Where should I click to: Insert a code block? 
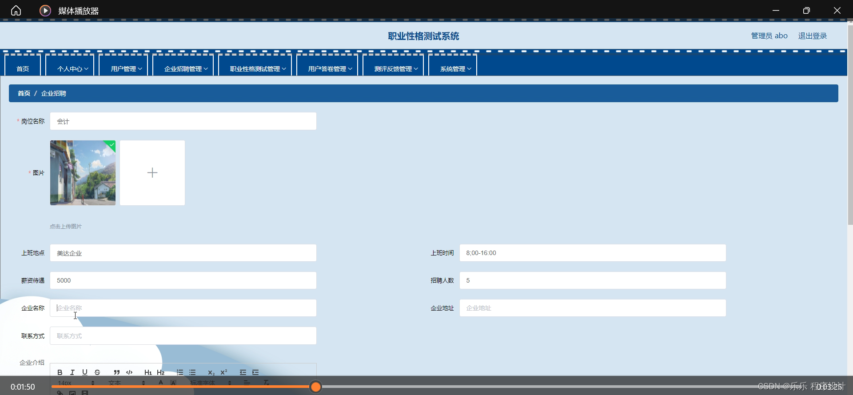point(129,372)
